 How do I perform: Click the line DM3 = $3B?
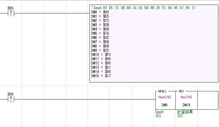coord(100,25)
